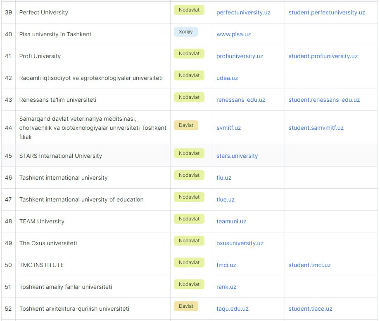Click Nodavlat badge in row 46
The image size is (380, 321).
[x=189, y=175]
